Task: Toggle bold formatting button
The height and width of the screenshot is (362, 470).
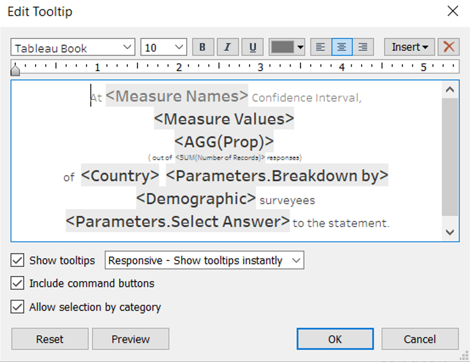Action: click(x=202, y=48)
